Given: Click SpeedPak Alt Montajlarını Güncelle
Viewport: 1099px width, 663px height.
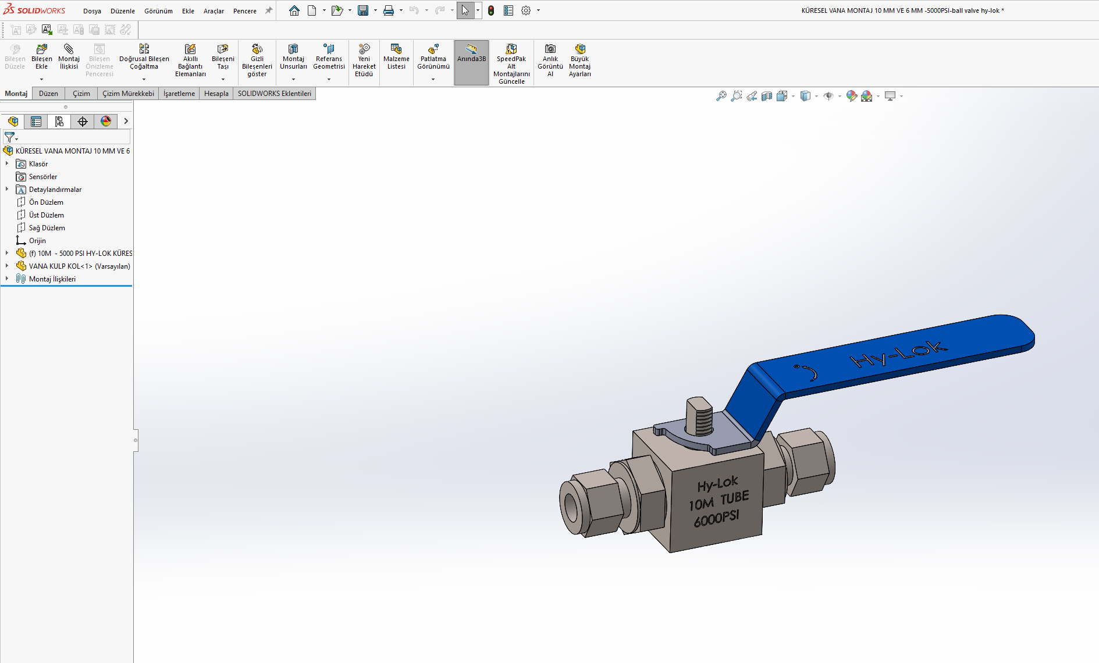Looking at the screenshot, I should click(511, 64).
